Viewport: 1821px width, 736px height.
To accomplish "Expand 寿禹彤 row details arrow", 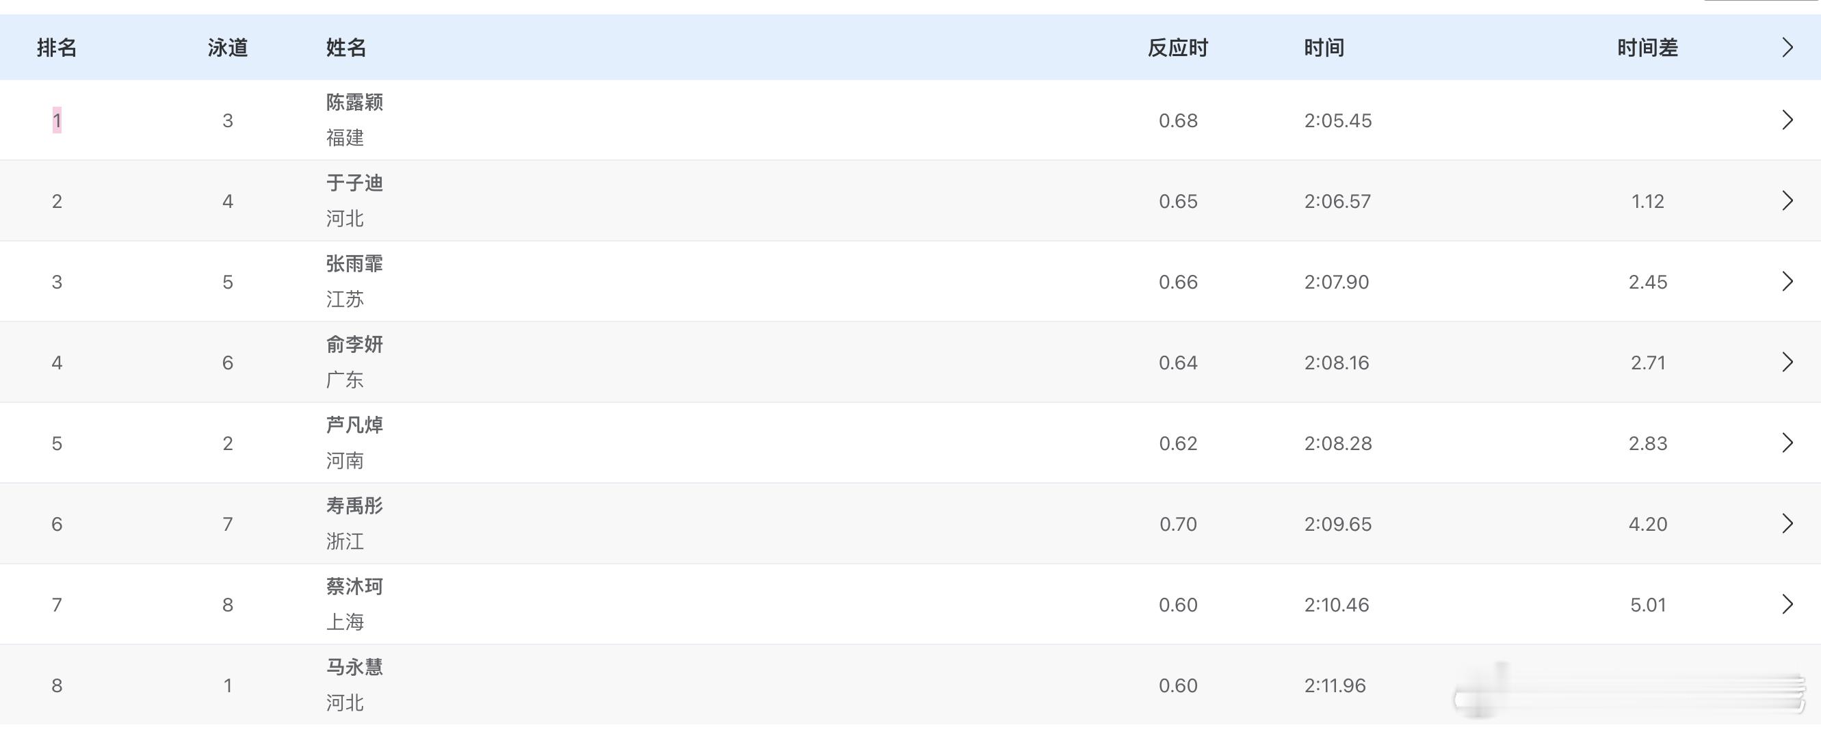I will (x=1787, y=523).
